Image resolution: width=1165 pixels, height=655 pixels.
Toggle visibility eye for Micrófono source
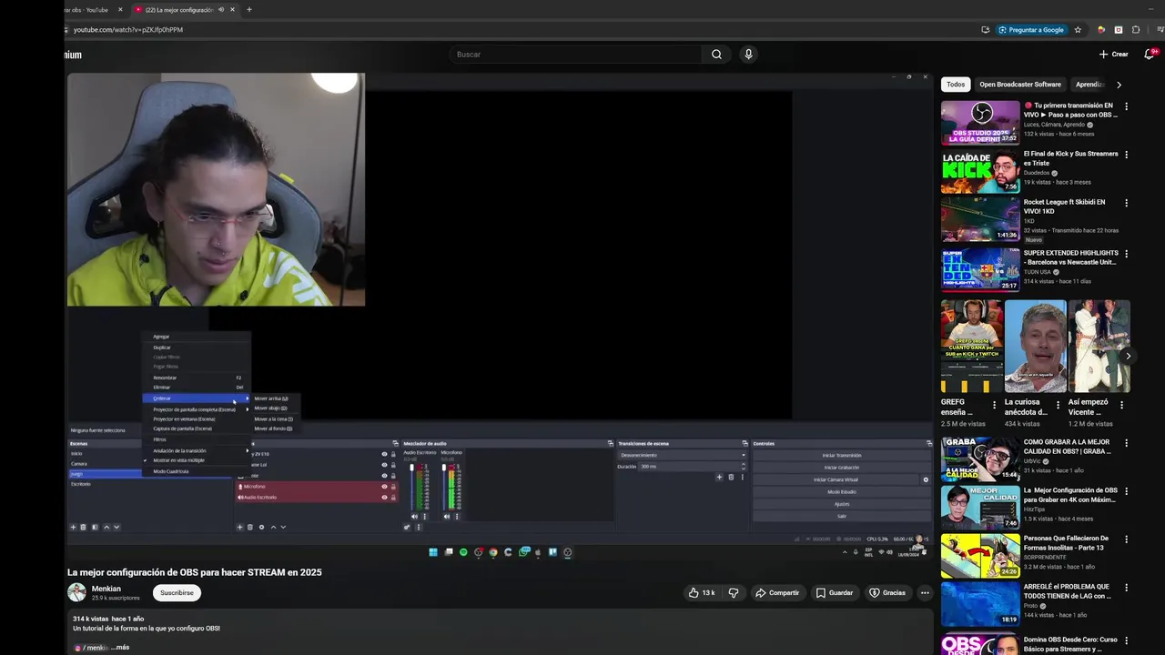pos(384,487)
